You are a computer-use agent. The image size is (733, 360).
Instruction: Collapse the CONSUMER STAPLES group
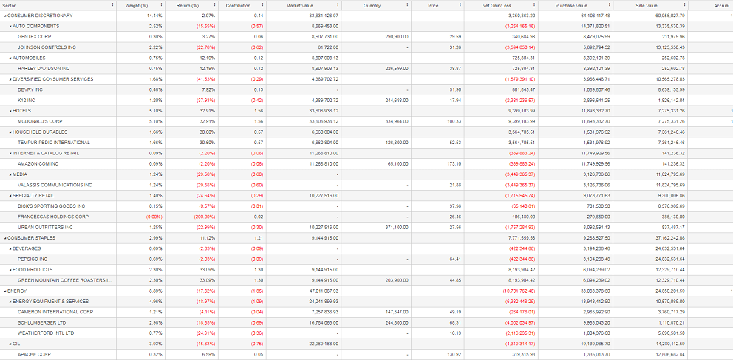click(5, 238)
